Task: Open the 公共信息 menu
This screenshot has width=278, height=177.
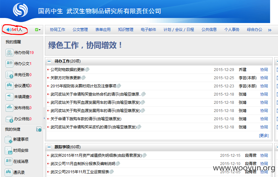Action: click(x=209, y=30)
